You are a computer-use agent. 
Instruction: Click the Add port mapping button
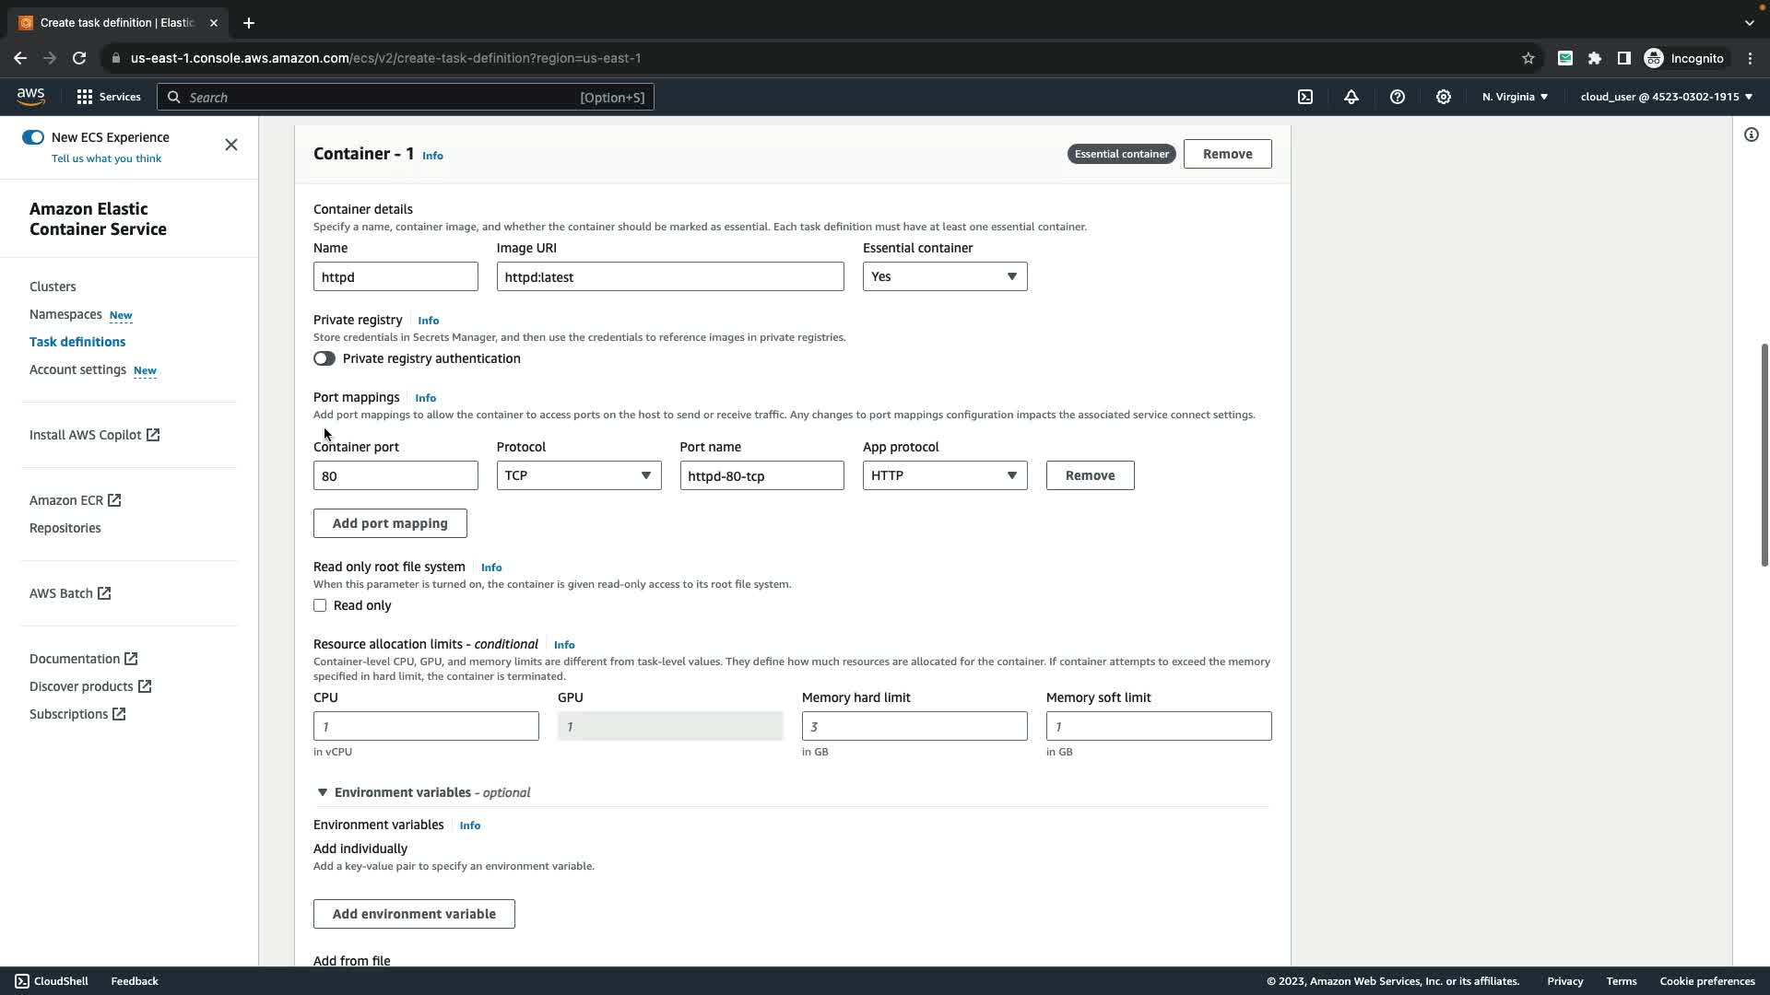click(x=390, y=523)
